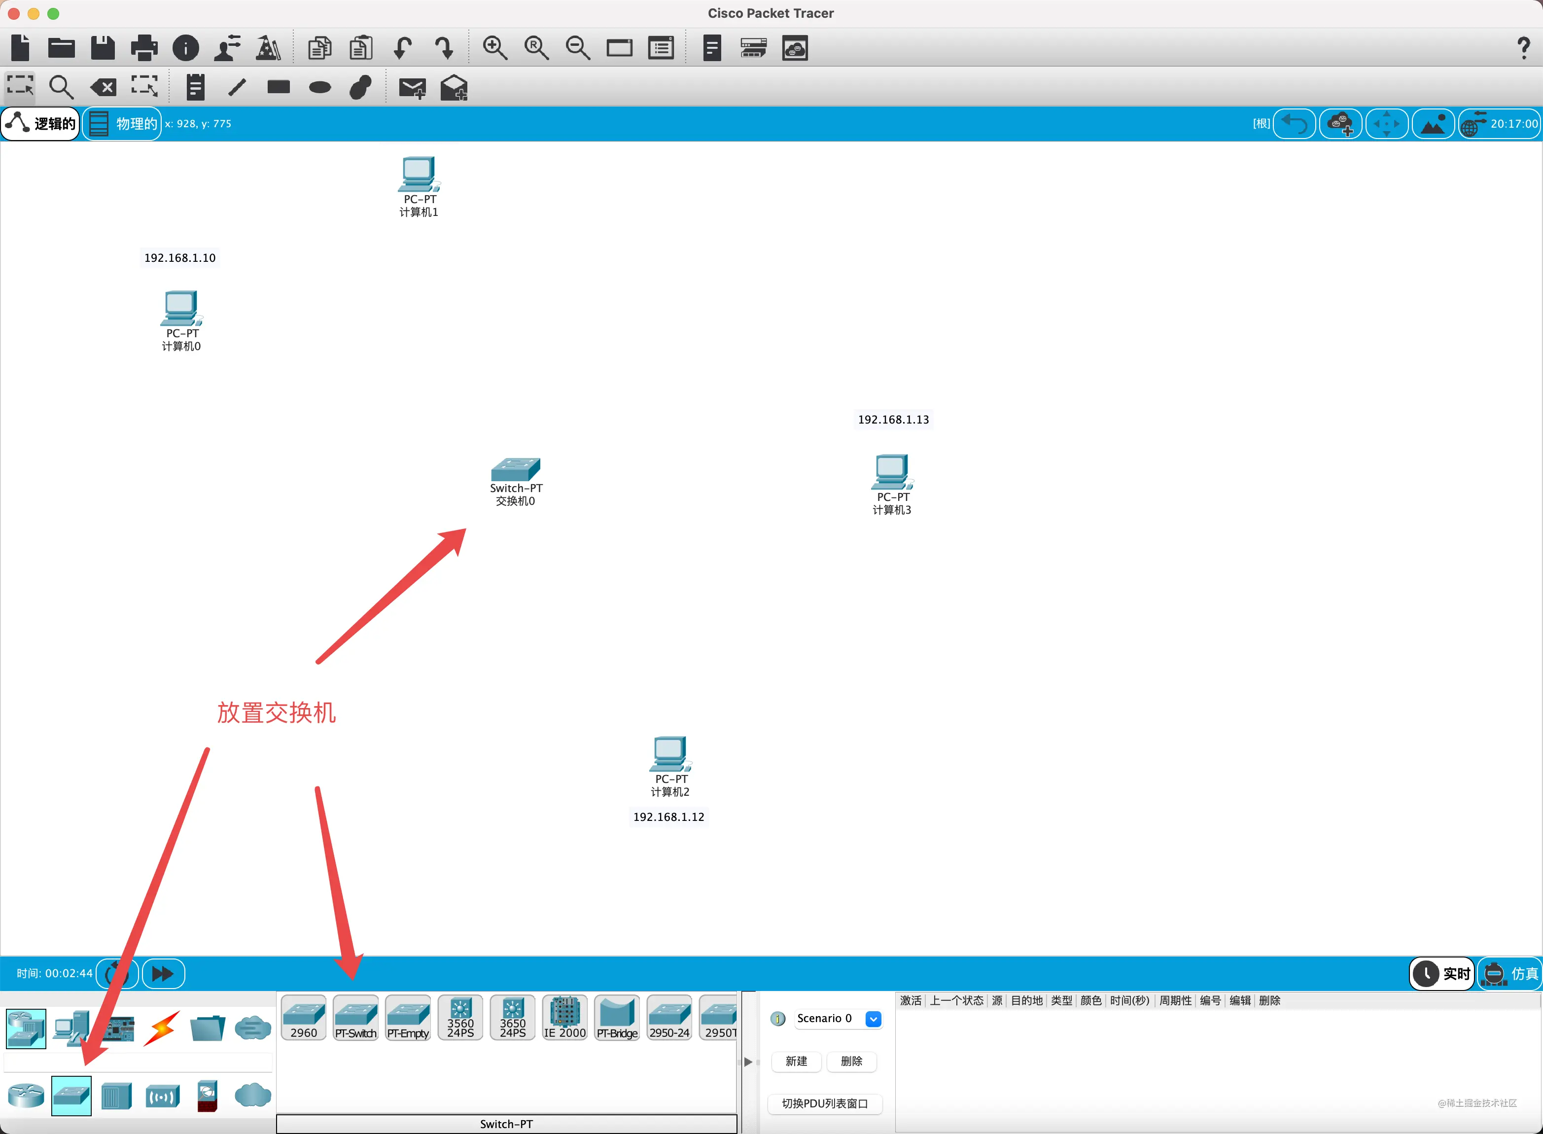Click the 删除 scenario button
Image resolution: width=1543 pixels, height=1134 pixels.
852,1061
